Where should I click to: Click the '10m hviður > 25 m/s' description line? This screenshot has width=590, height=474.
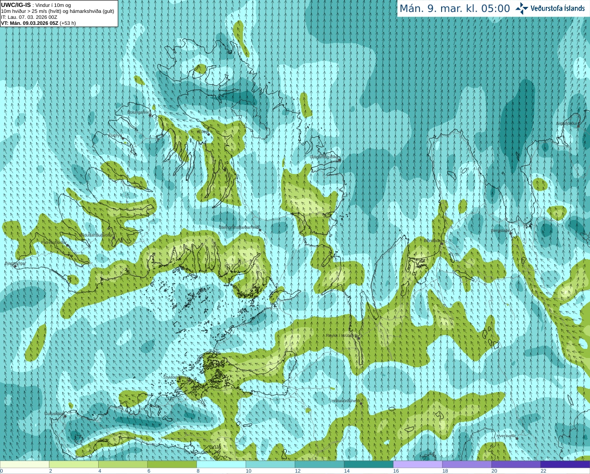(58, 11)
